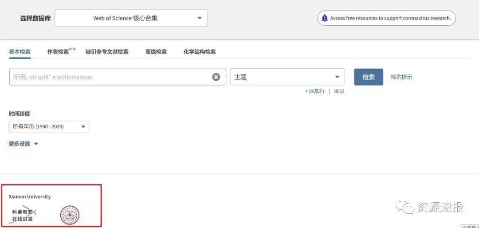This screenshot has width=479, height=228.
Task: Open the 检索提示 link
Action: coord(401,77)
